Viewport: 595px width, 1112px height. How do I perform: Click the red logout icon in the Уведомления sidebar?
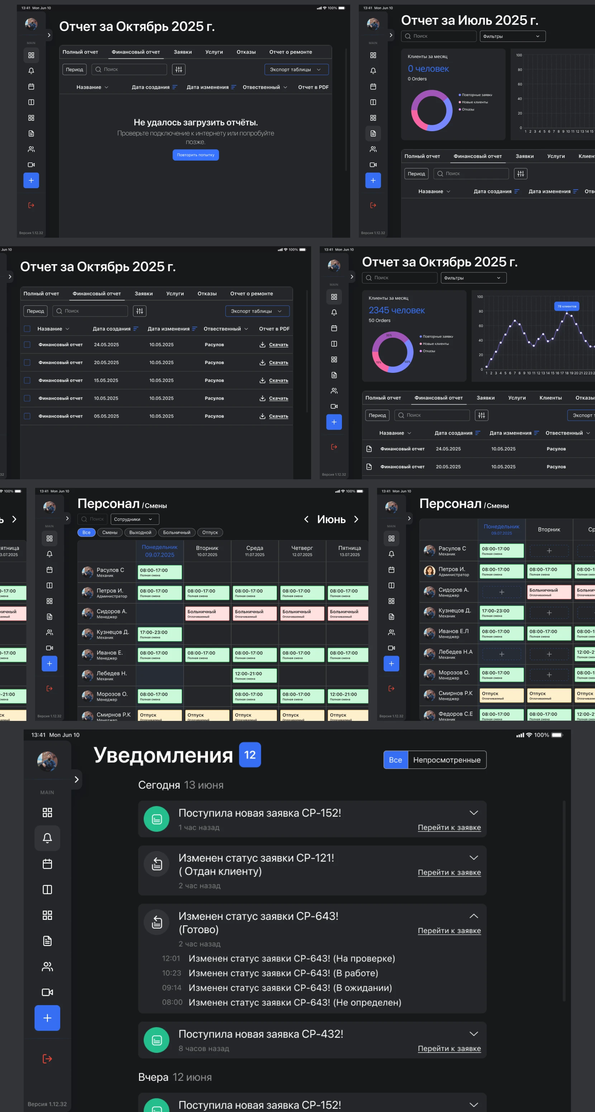(x=47, y=1059)
